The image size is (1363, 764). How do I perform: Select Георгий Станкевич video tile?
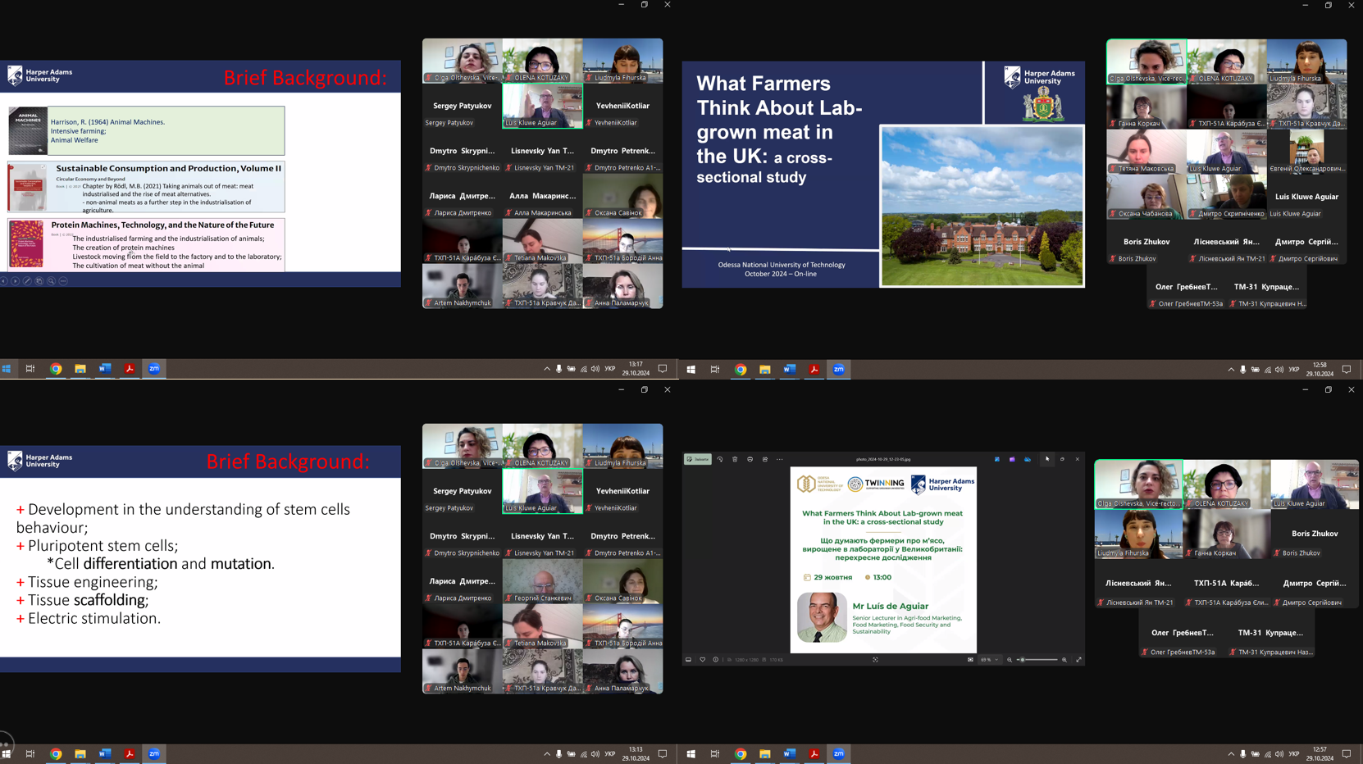point(542,581)
